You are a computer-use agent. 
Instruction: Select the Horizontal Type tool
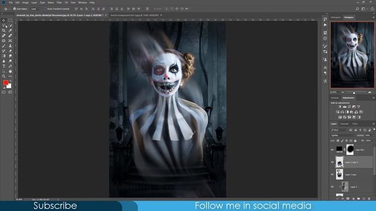tap(4, 66)
